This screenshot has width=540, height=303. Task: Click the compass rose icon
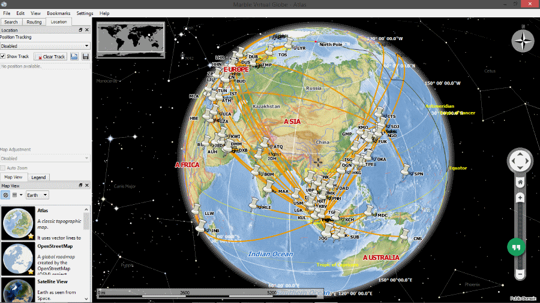coord(523,41)
